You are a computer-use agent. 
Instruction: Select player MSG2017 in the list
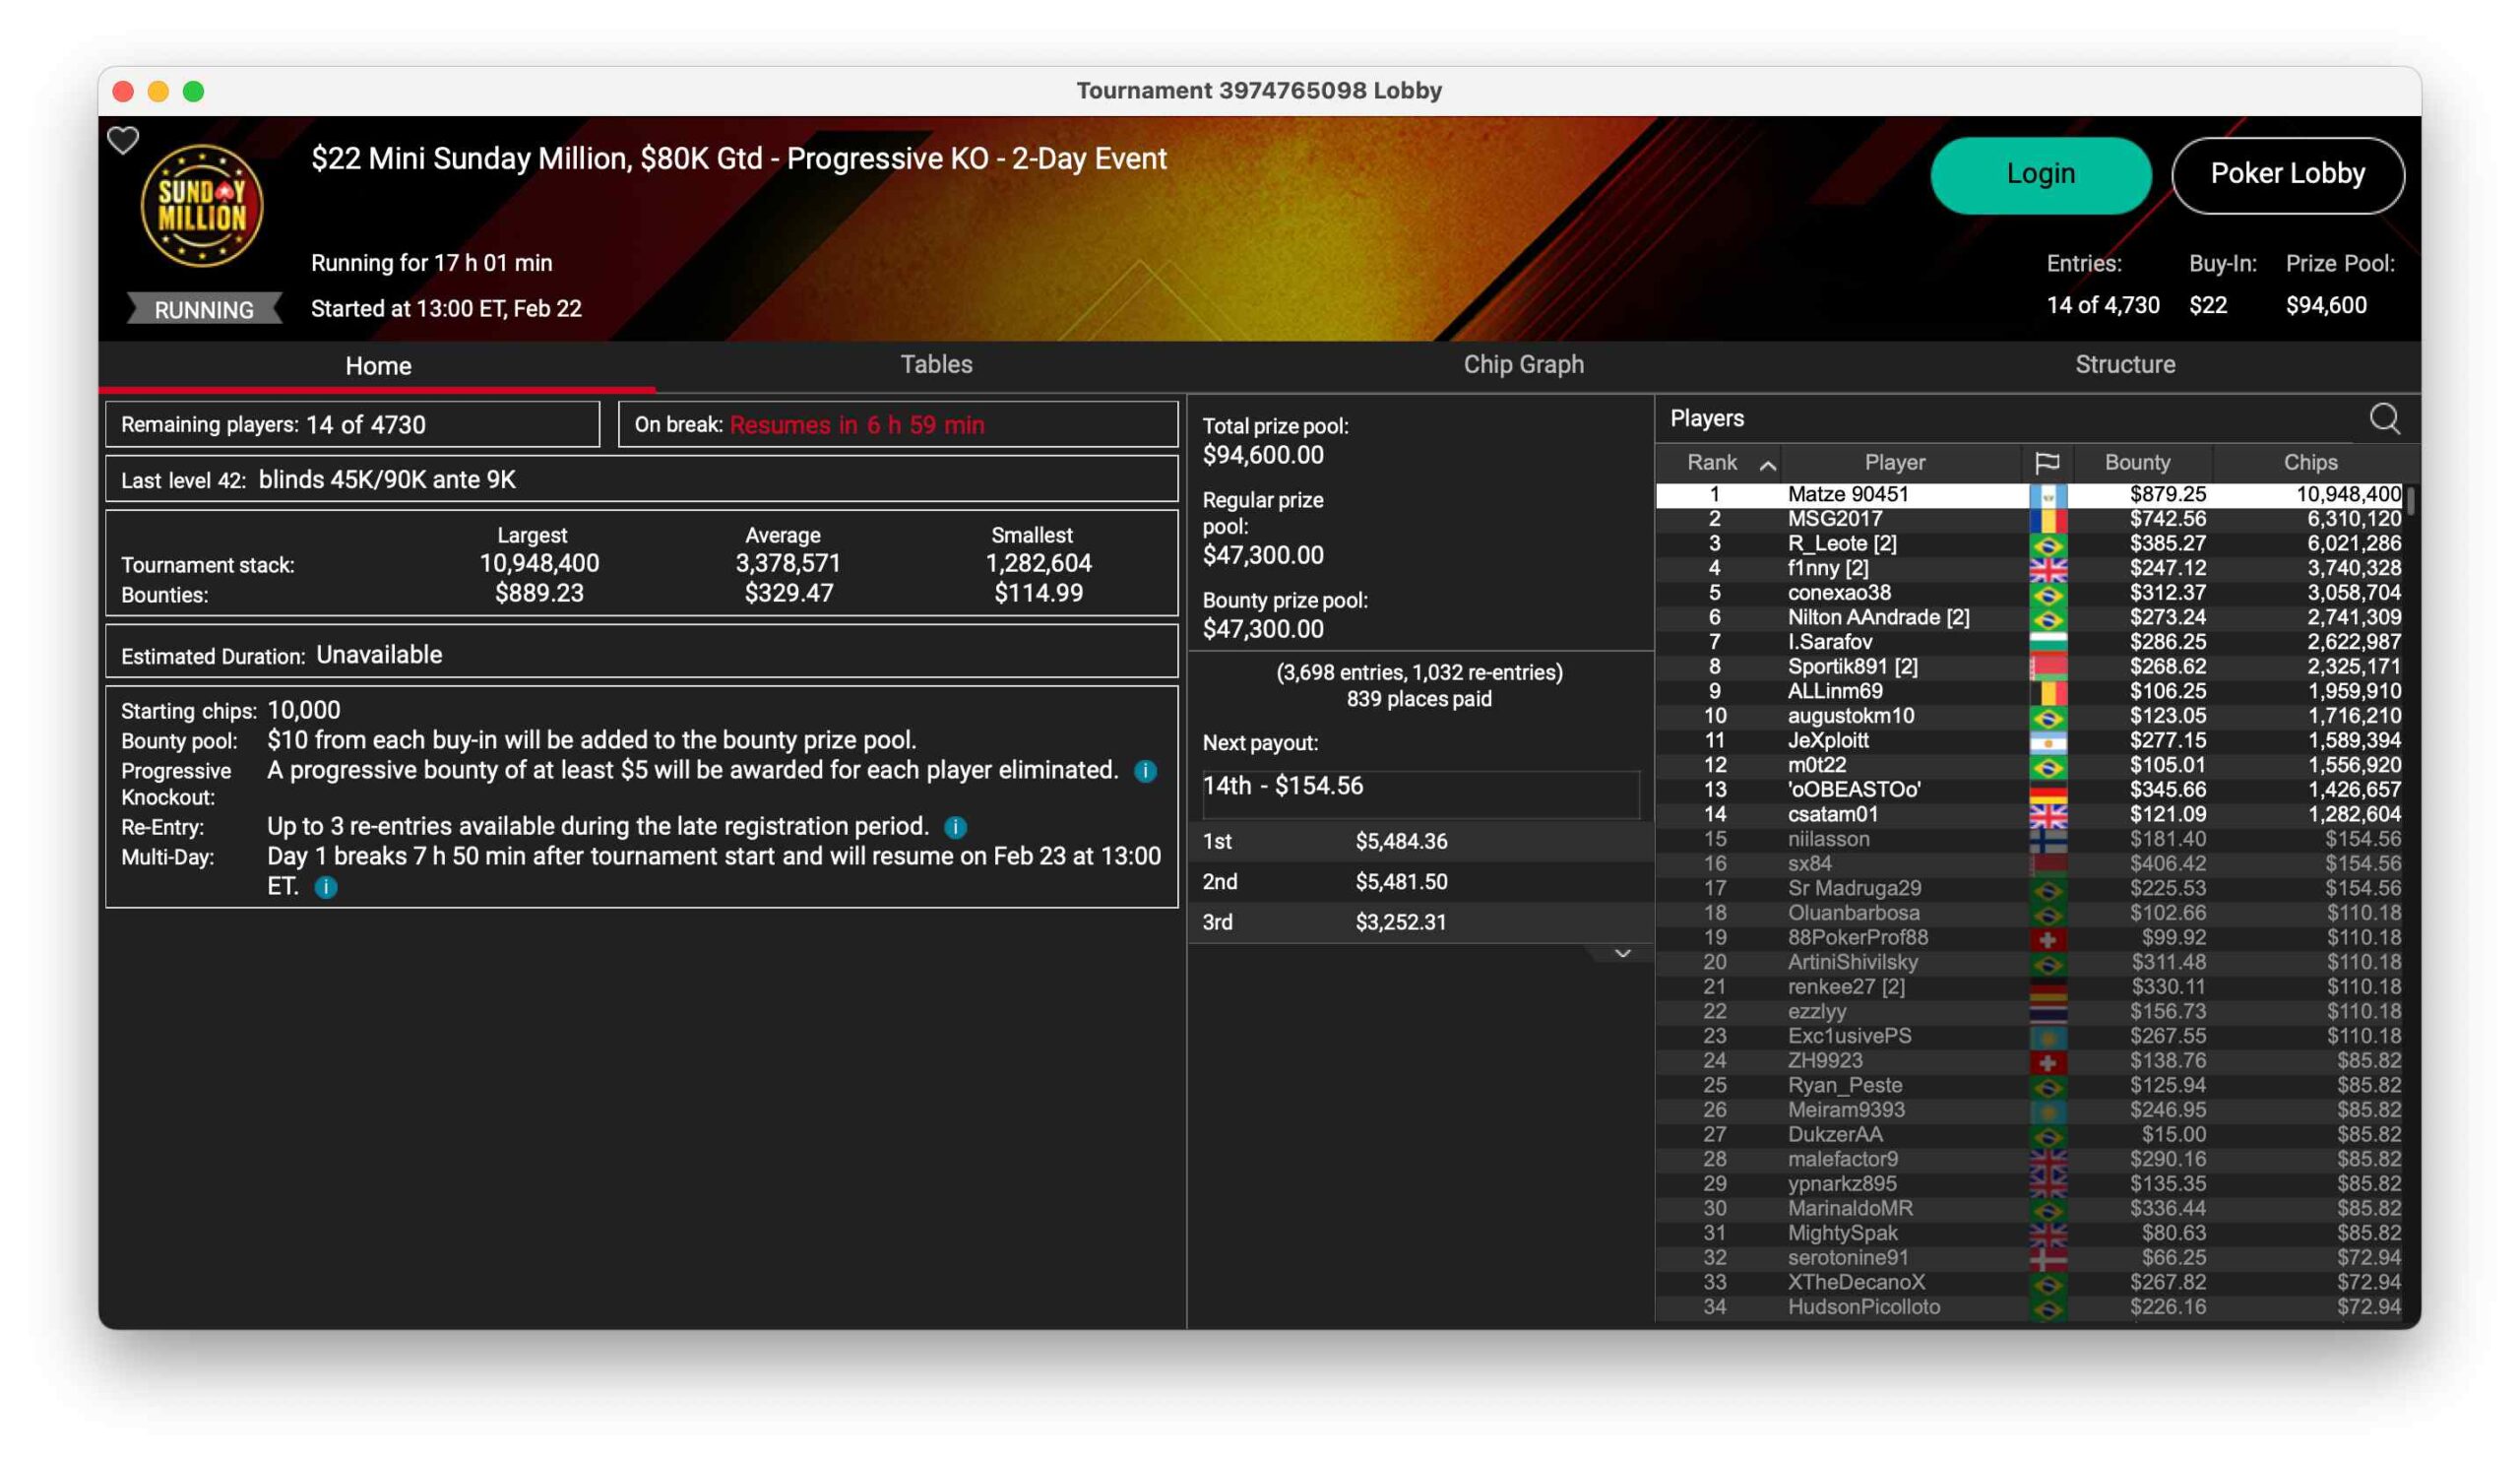coord(1834,519)
